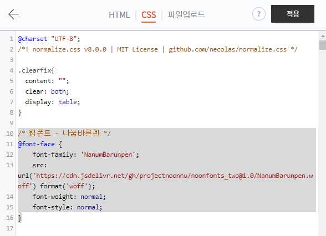Click the scrollbar up arrow
Image resolution: width=326 pixels, height=236 pixels.
click(x=323, y=36)
